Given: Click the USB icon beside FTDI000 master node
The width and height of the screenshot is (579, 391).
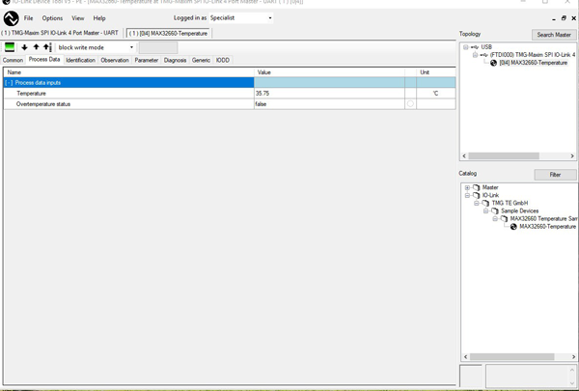Looking at the screenshot, I should (484, 55).
